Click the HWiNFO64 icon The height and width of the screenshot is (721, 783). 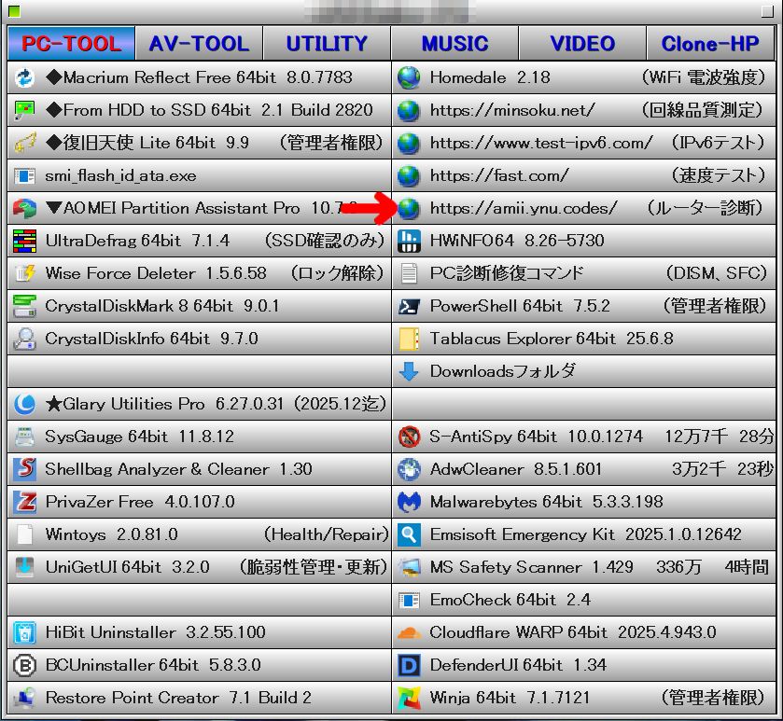coord(409,241)
